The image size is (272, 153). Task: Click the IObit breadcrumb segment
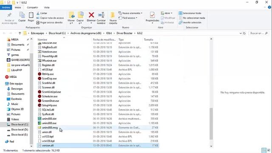(x=109, y=33)
